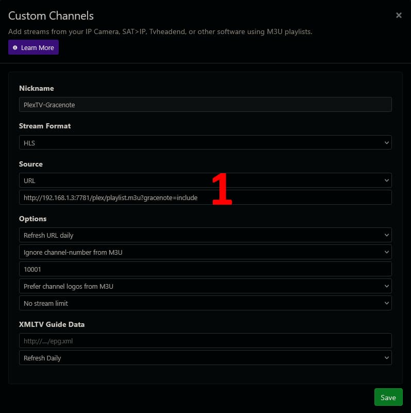Open the Source type URL dropdown

click(205, 180)
